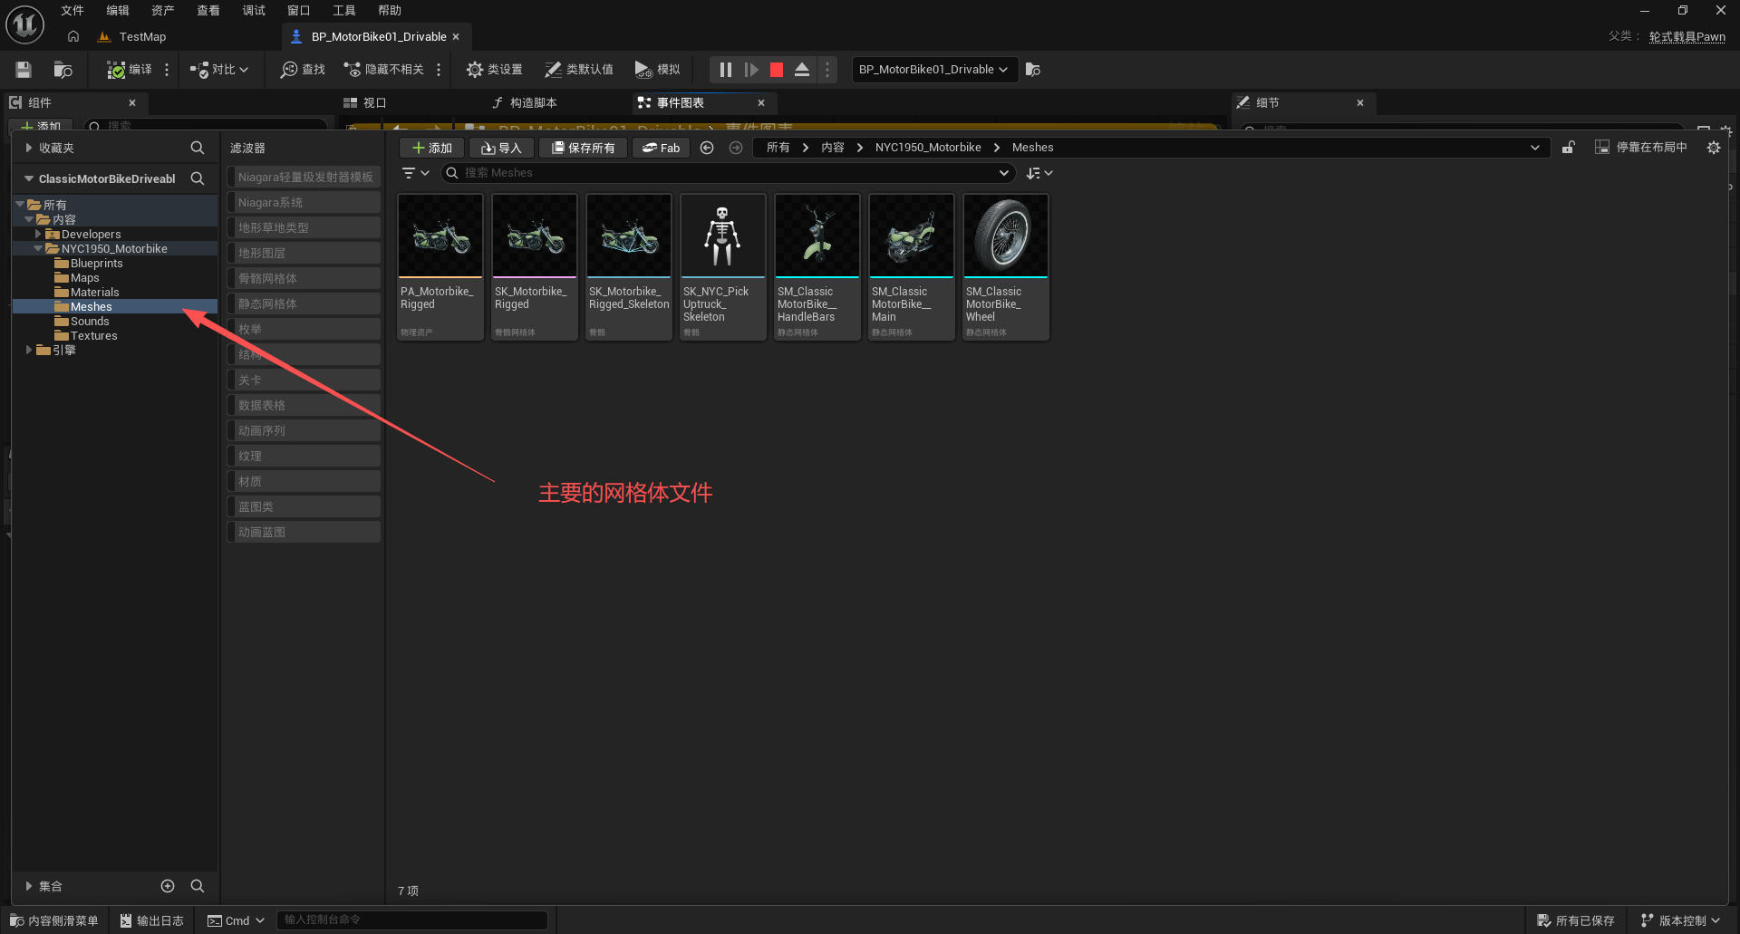Viewport: 1740px width, 934px height.
Task: Click the save icon in the toolbar
Action: [x=24, y=70]
